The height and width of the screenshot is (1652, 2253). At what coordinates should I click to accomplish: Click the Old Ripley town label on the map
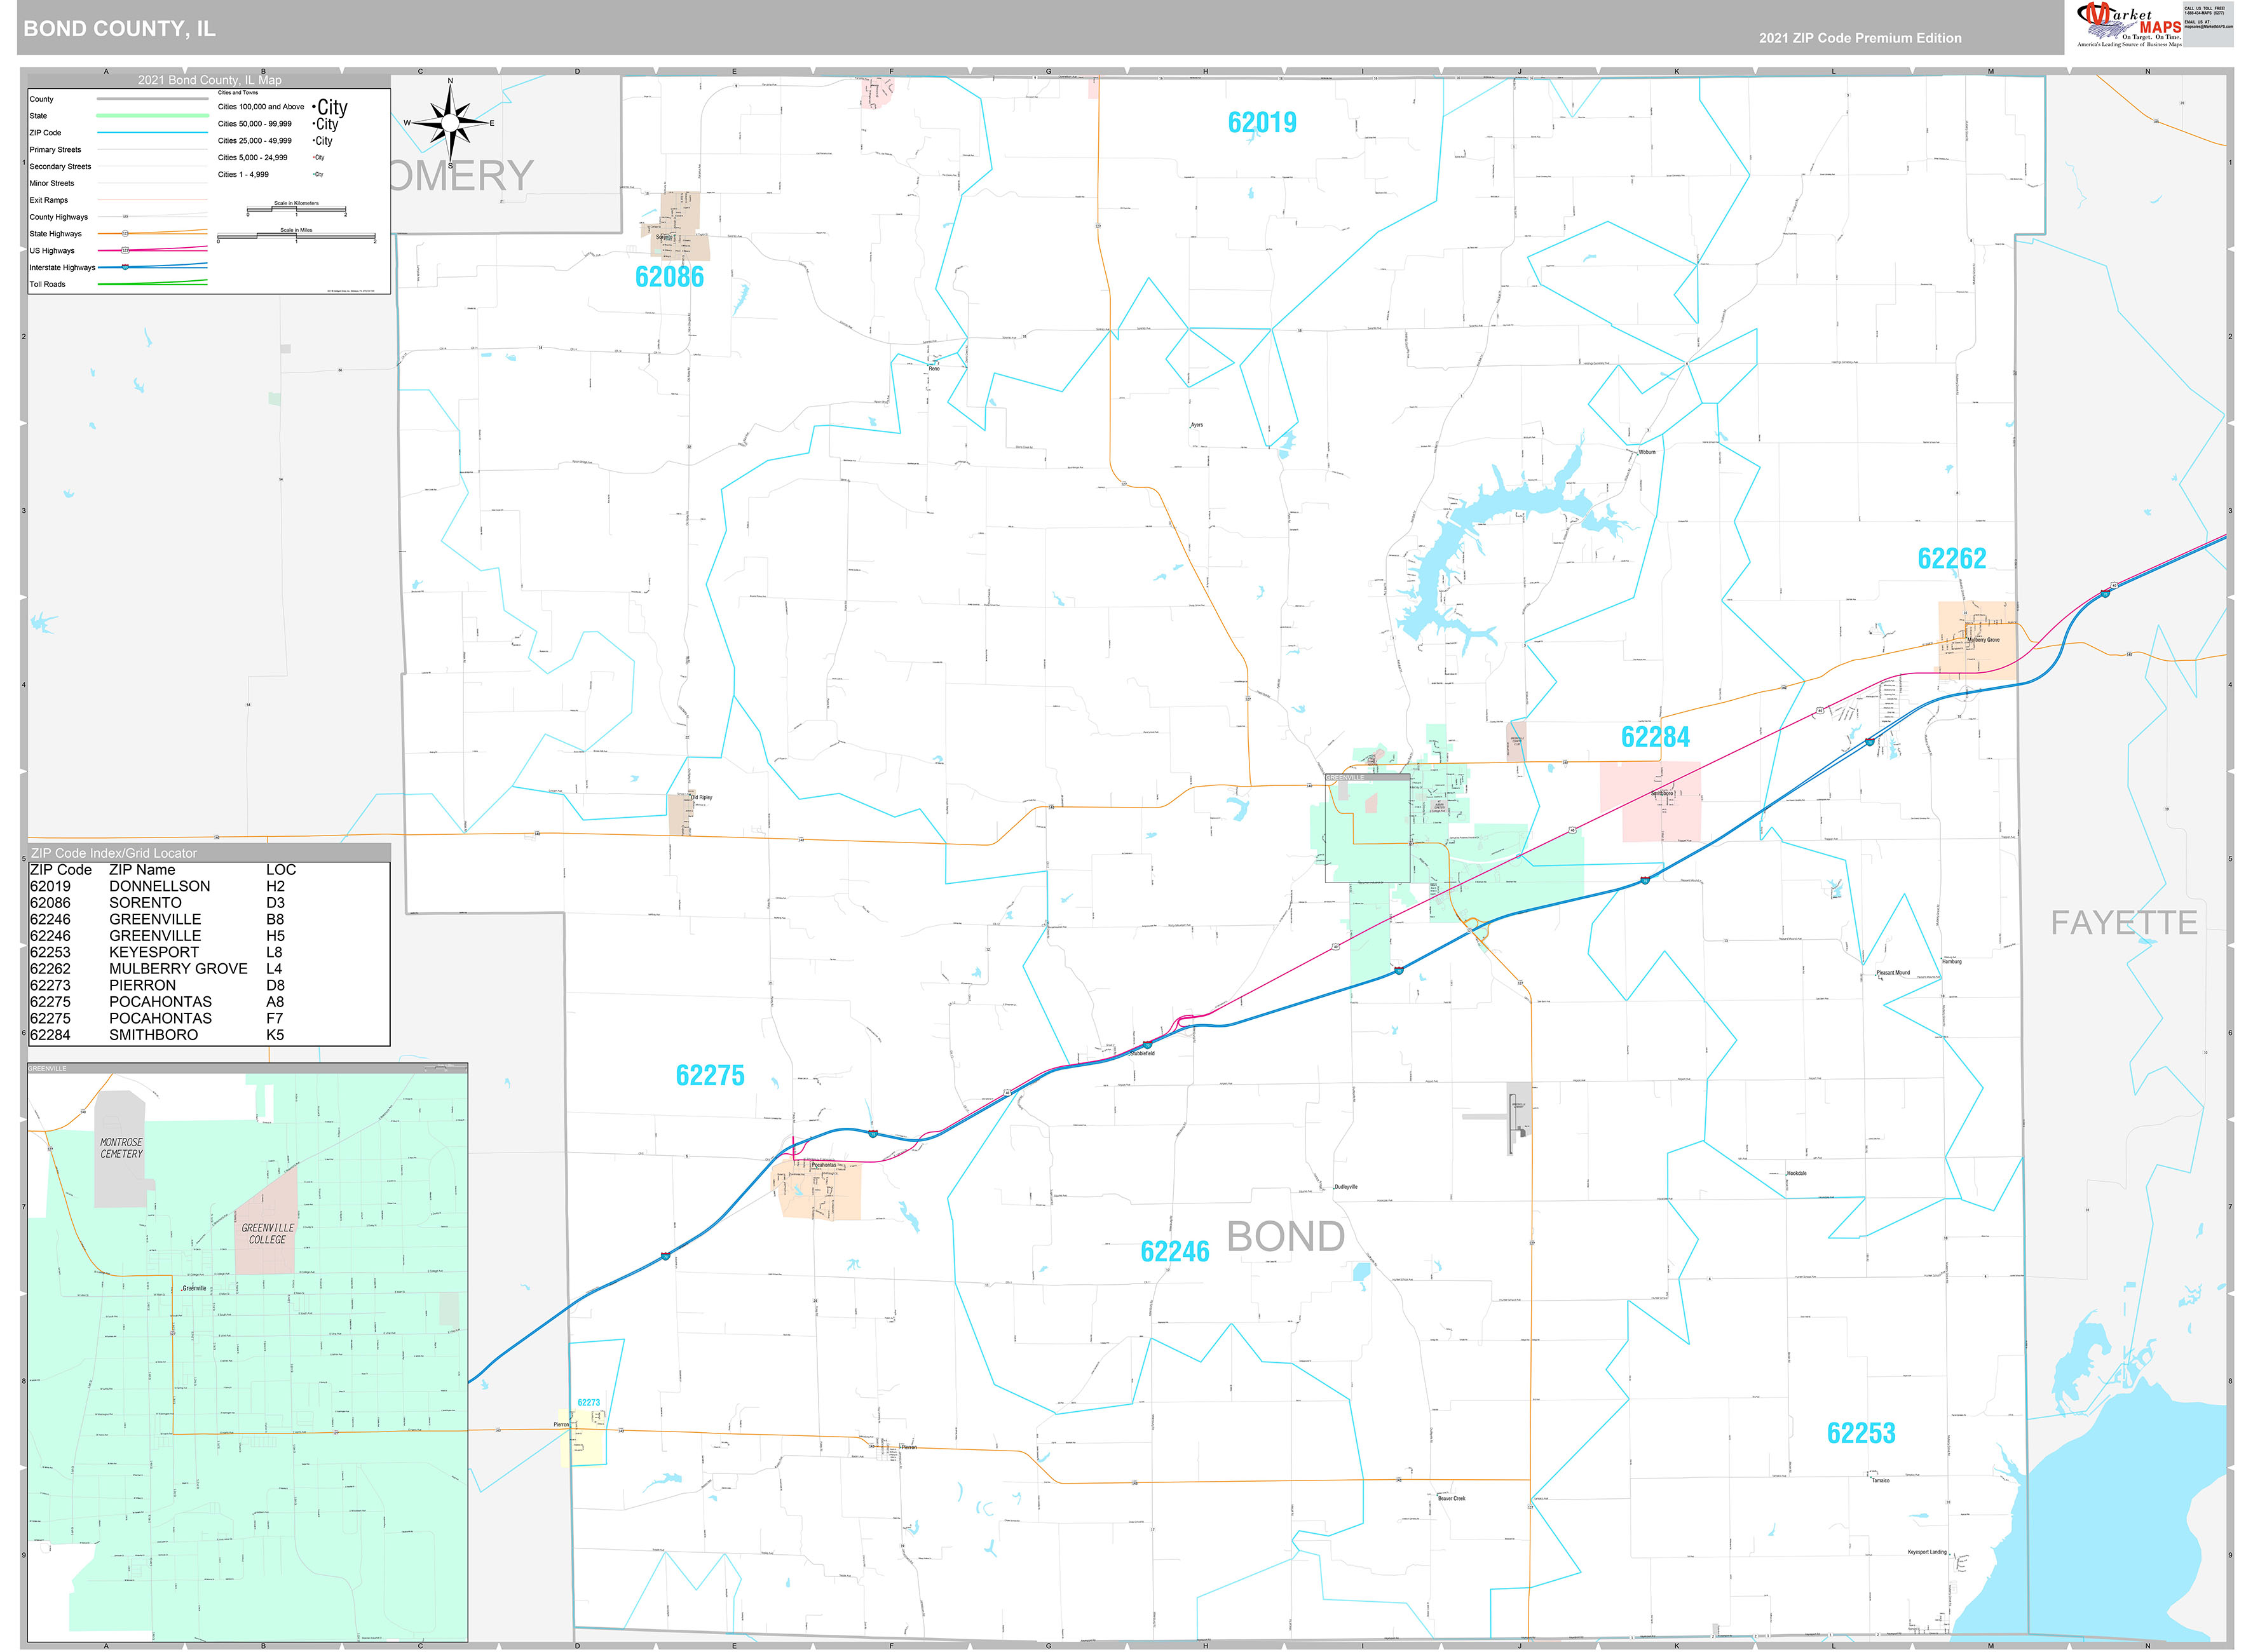702,797
